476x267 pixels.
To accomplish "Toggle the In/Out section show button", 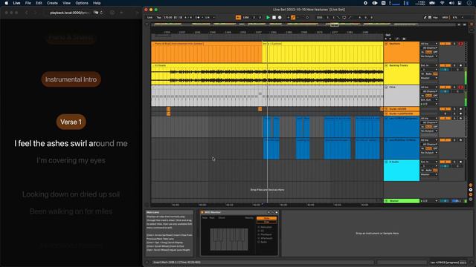I will pyautogui.click(x=471, y=185).
